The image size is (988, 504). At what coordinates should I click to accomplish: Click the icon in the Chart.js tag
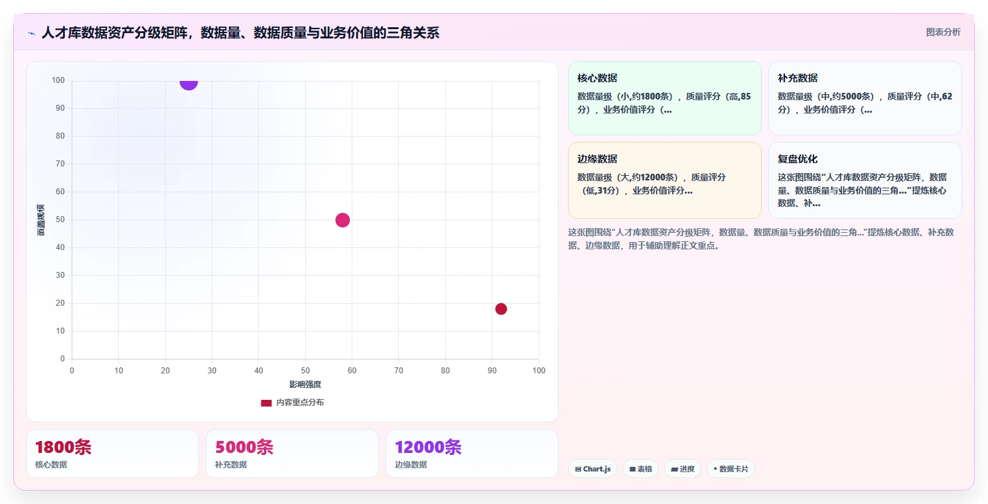pyautogui.click(x=578, y=469)
